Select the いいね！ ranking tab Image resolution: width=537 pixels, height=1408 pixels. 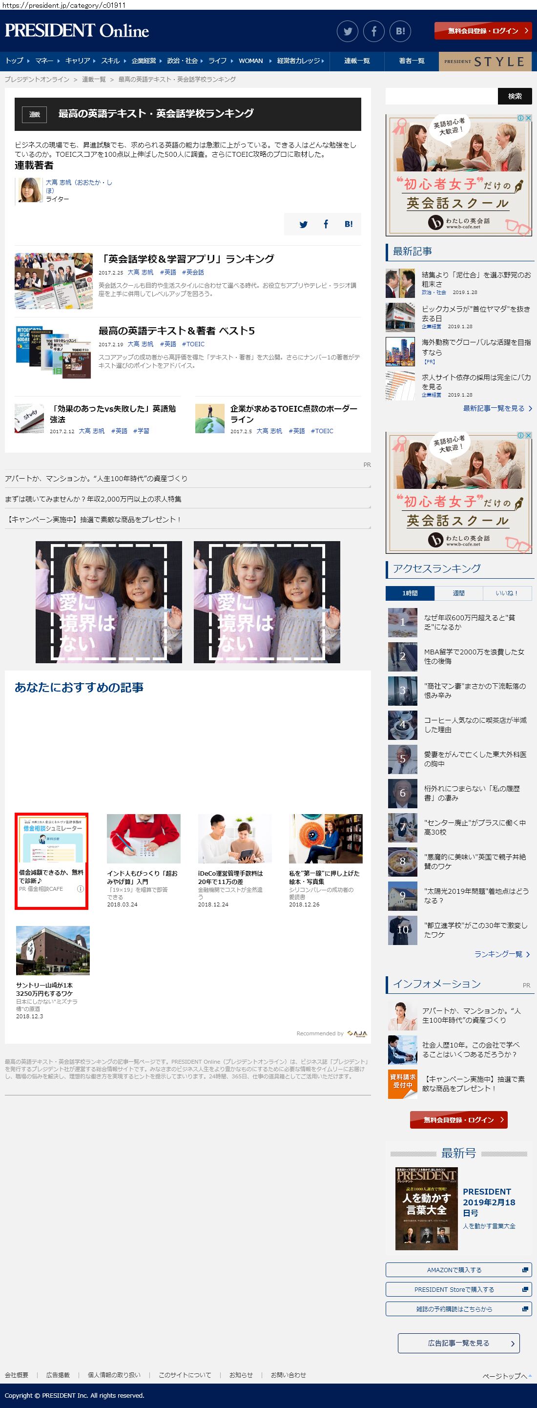[506, 593]
